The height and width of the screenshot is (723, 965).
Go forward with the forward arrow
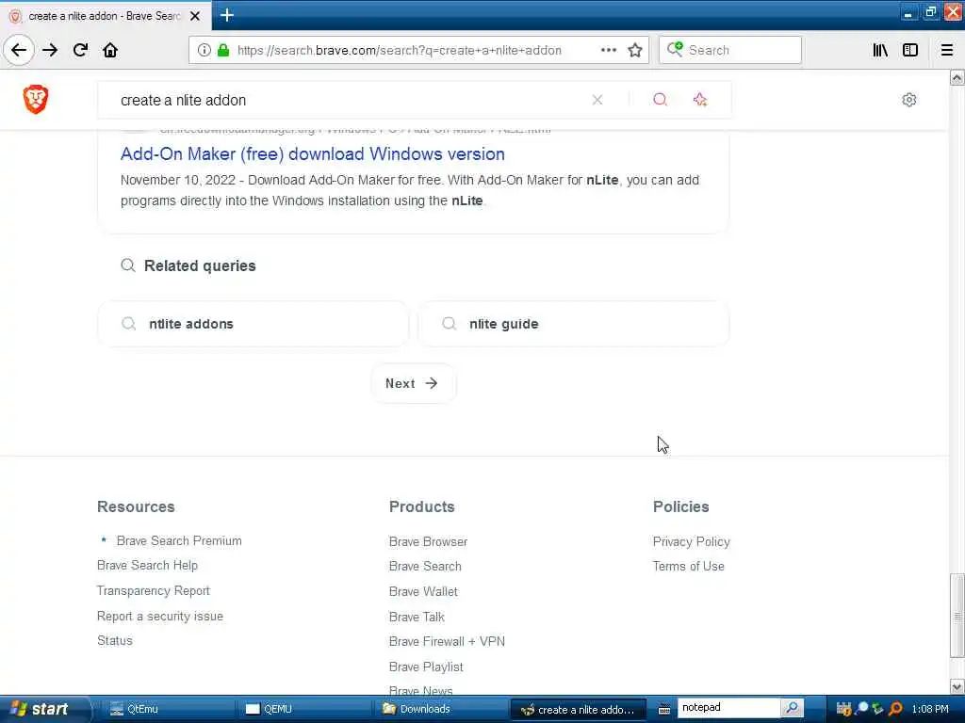51,50
